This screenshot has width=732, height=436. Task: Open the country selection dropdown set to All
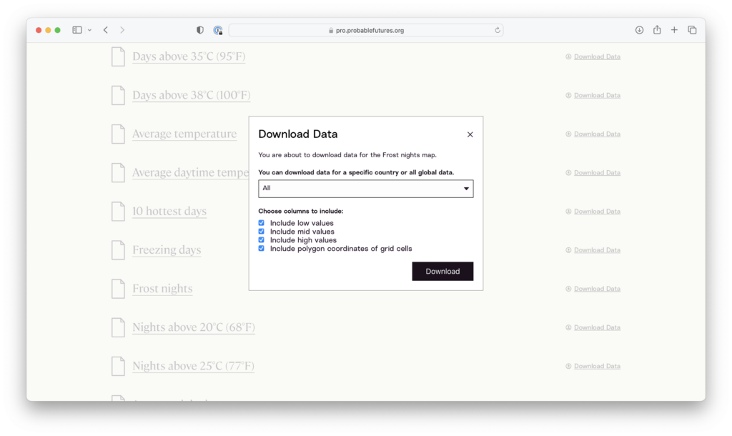(x=365, y=188)
